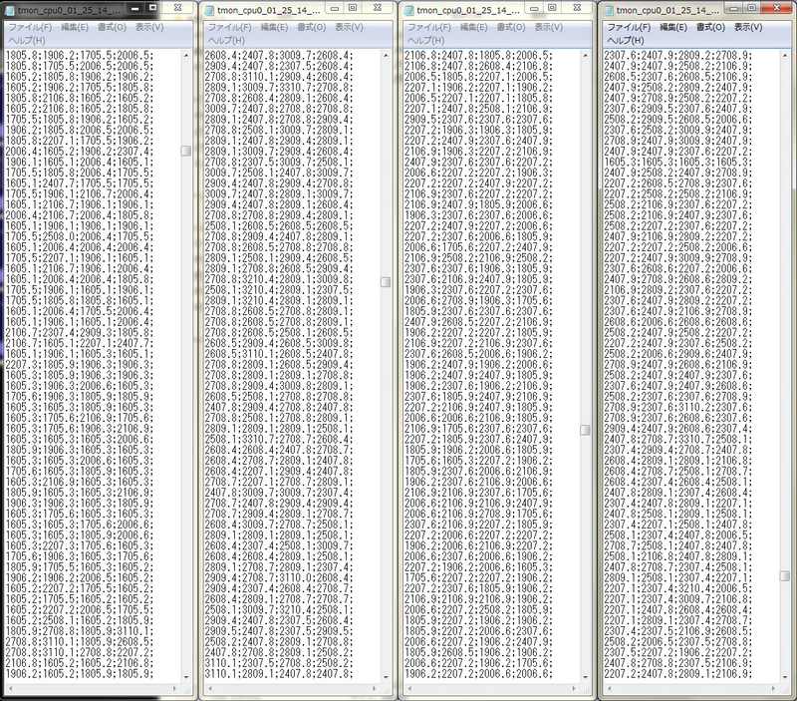Click scroll-left arrow in leftmost Notepad window
797x701 pixels.
[10, 688]
